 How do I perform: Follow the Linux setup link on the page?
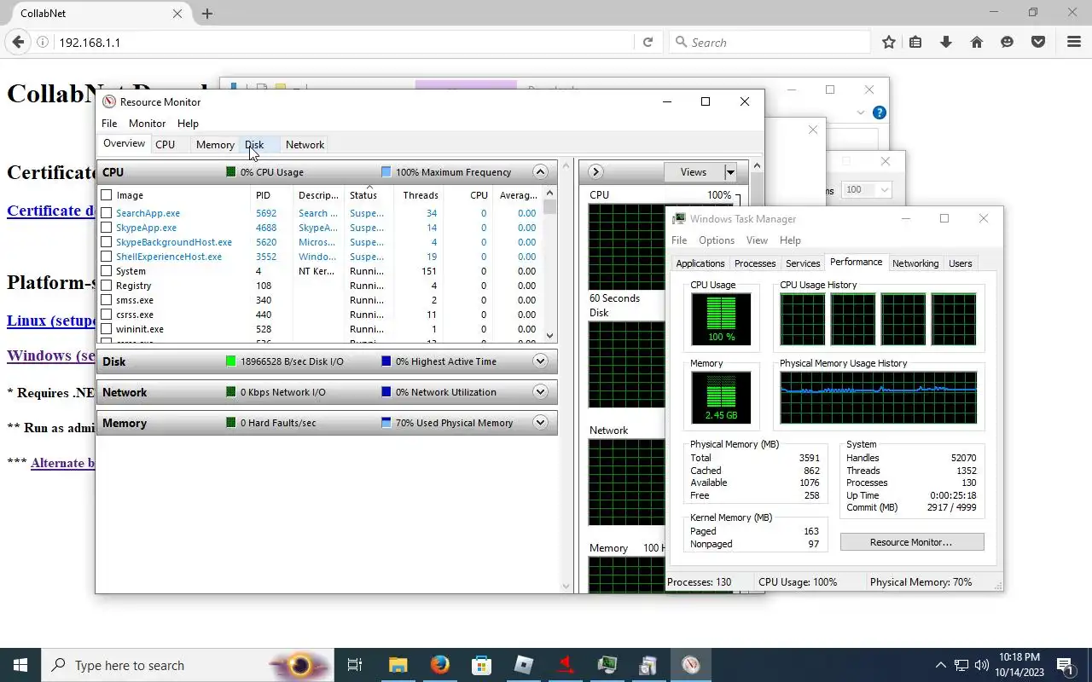point(50,321)
